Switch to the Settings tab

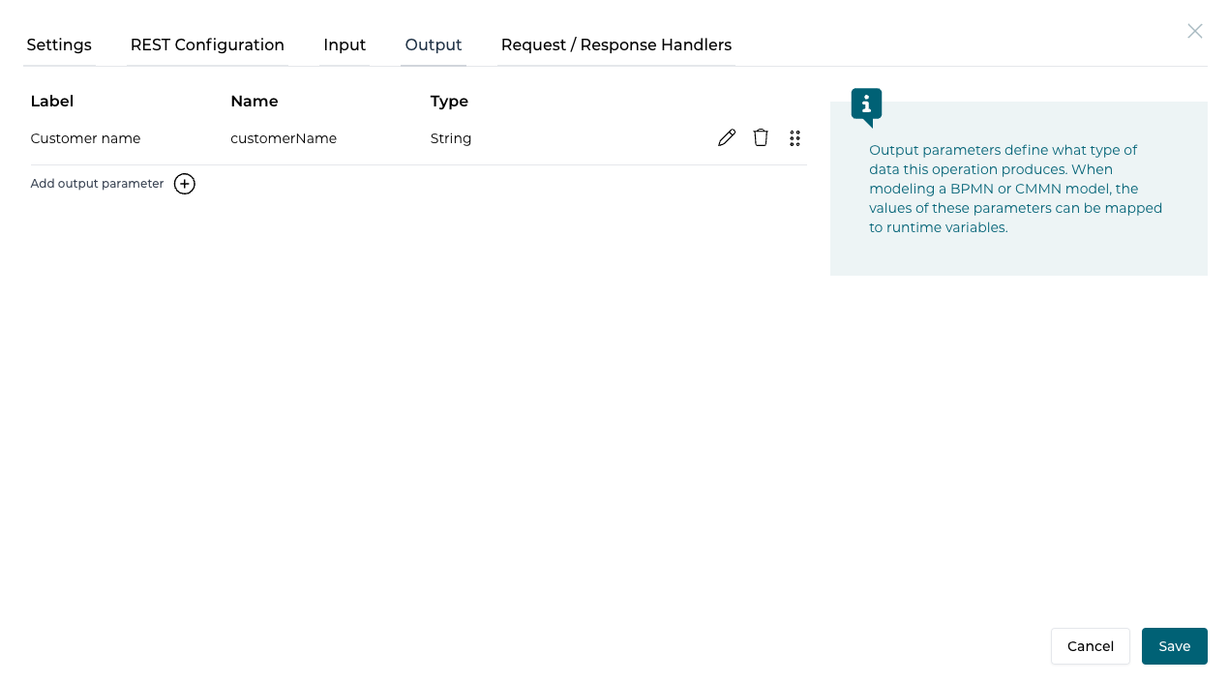[x=59, y=44]
